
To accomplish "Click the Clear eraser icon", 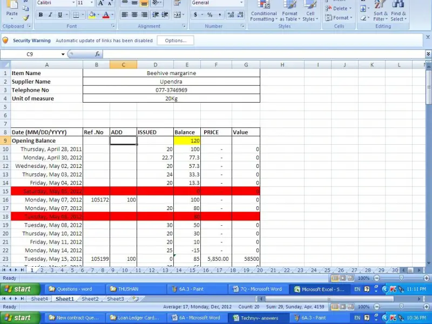I will coord(363,18).
